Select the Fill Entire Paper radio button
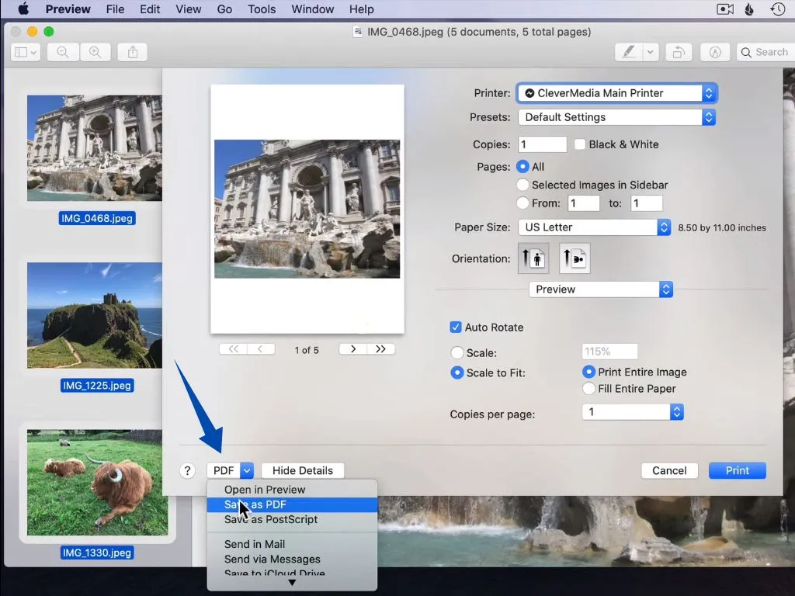The width and height of the screenshot is (795, 596). (589, 389)
